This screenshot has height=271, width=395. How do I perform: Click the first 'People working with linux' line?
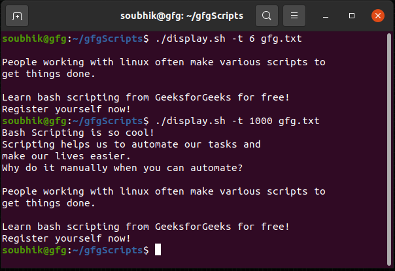(x=163, y=63)
